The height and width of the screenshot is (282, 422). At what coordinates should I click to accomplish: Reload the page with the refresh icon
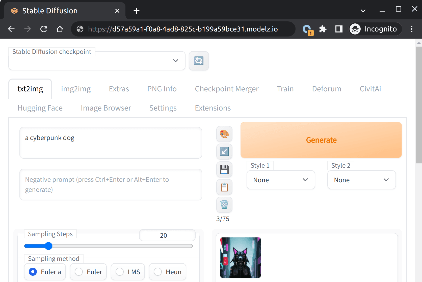[x=44, y=29]
